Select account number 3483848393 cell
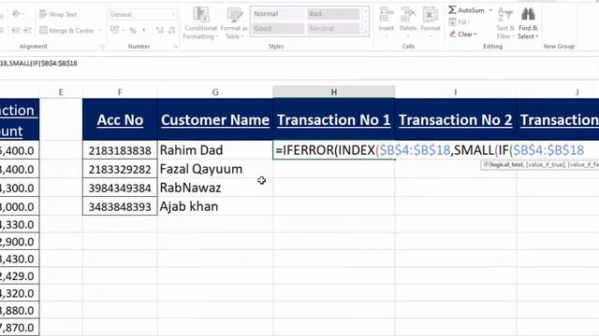The width and height of the screenshot is (599, 336). [120, 206]
